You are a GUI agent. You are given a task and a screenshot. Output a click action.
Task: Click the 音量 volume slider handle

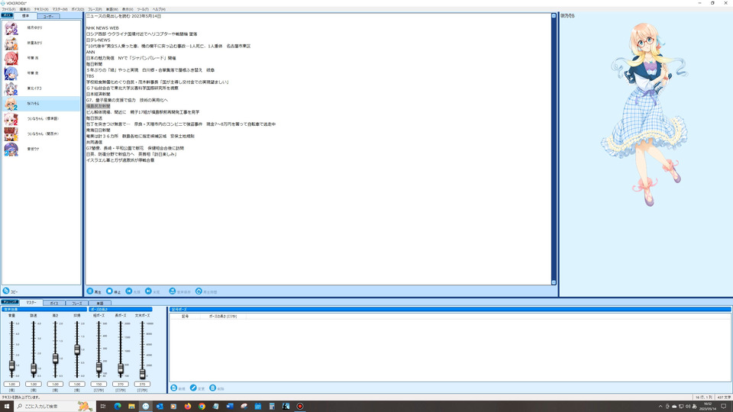[x=11, y=366]
